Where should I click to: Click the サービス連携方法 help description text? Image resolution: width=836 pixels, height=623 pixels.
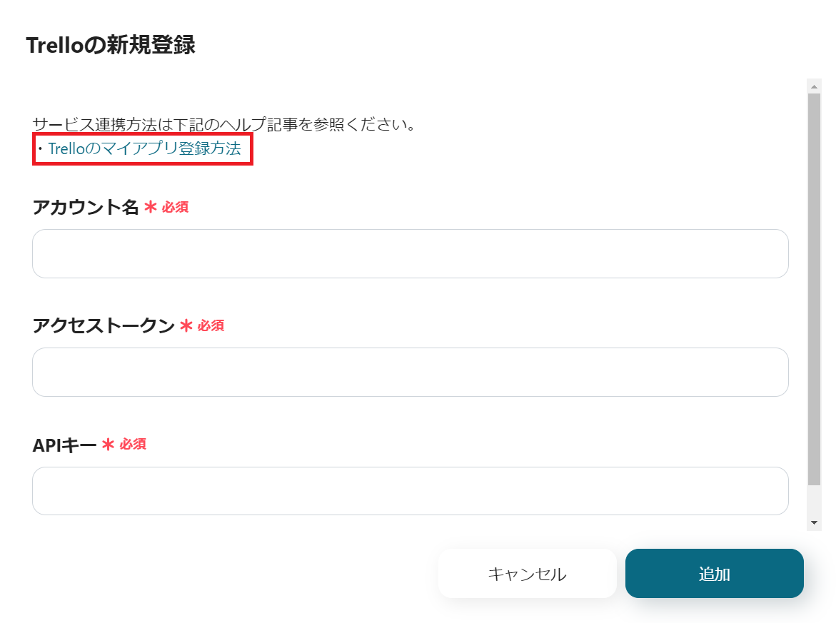tap(224, 125)
